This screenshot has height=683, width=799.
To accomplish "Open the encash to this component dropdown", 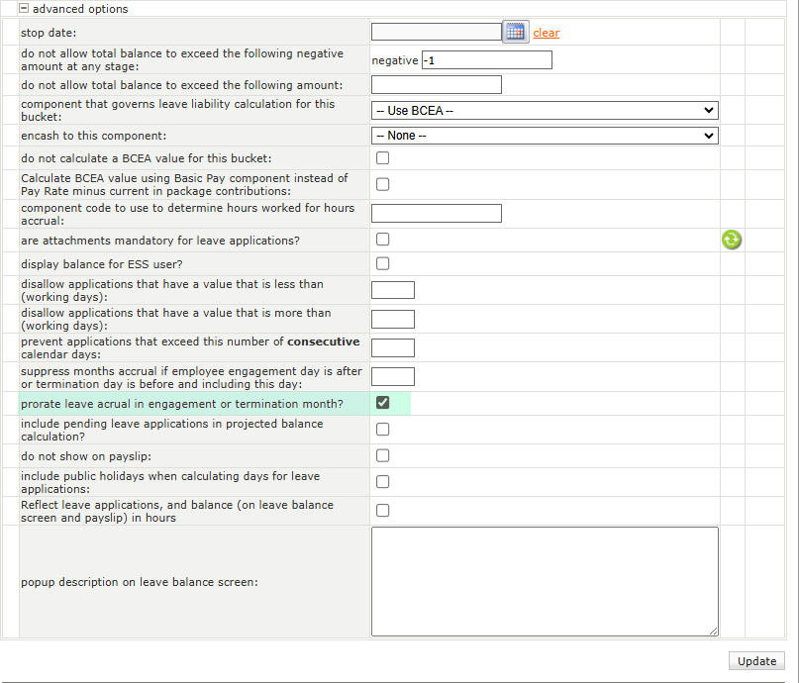I will tap(545, 136).
